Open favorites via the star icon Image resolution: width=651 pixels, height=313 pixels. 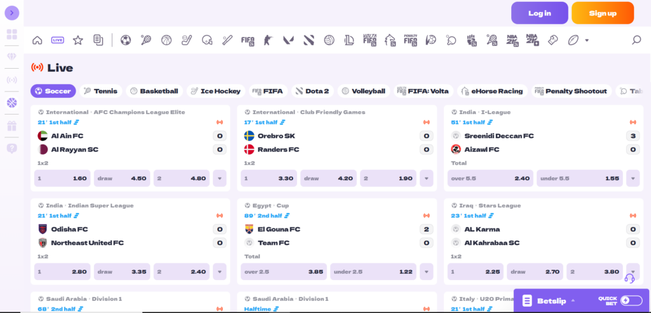(78, 40)
